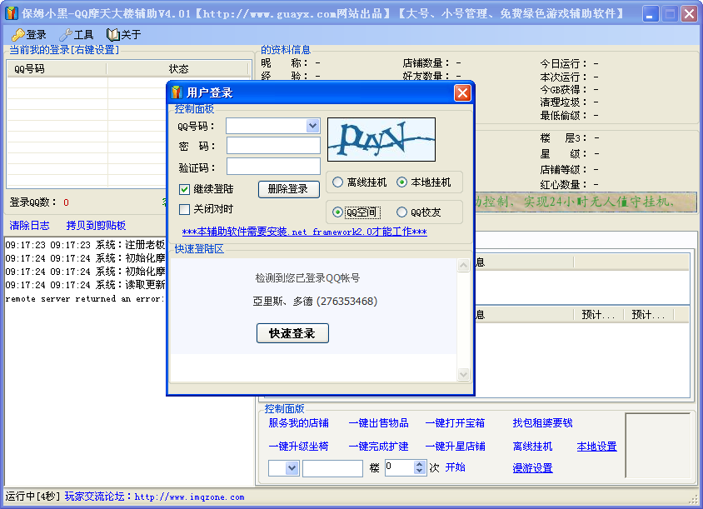Click scroll up arrow in 快速登陆区
The image size is (703, 509).
pos(464,266)
